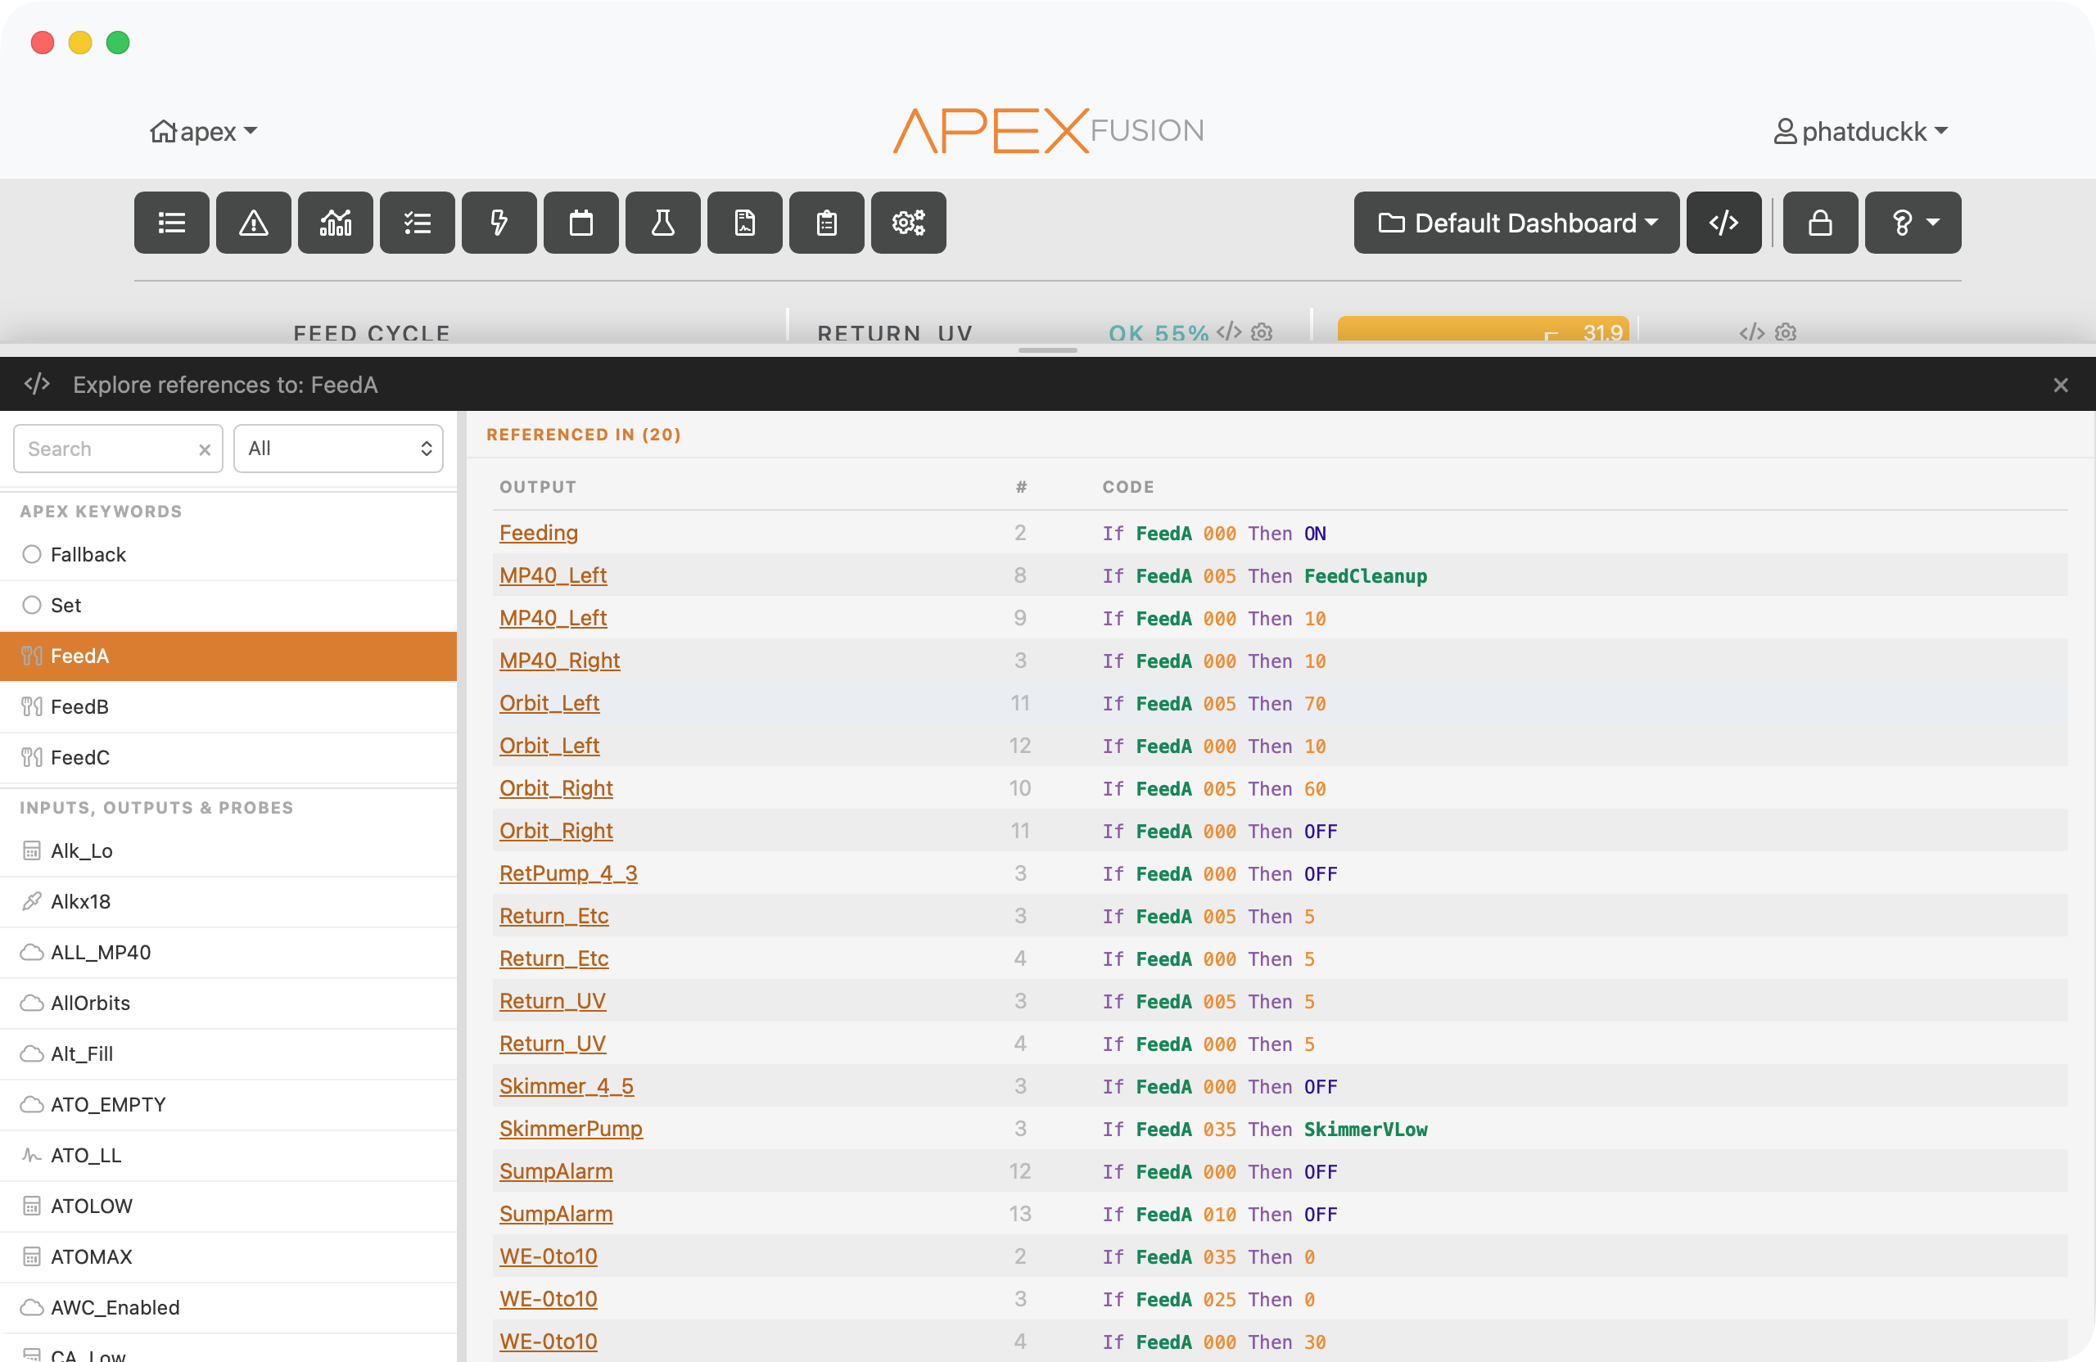The image size is (2096, 1362).
Task: Open the clipboard notes toolbar icon
Action: coord(827,223)
